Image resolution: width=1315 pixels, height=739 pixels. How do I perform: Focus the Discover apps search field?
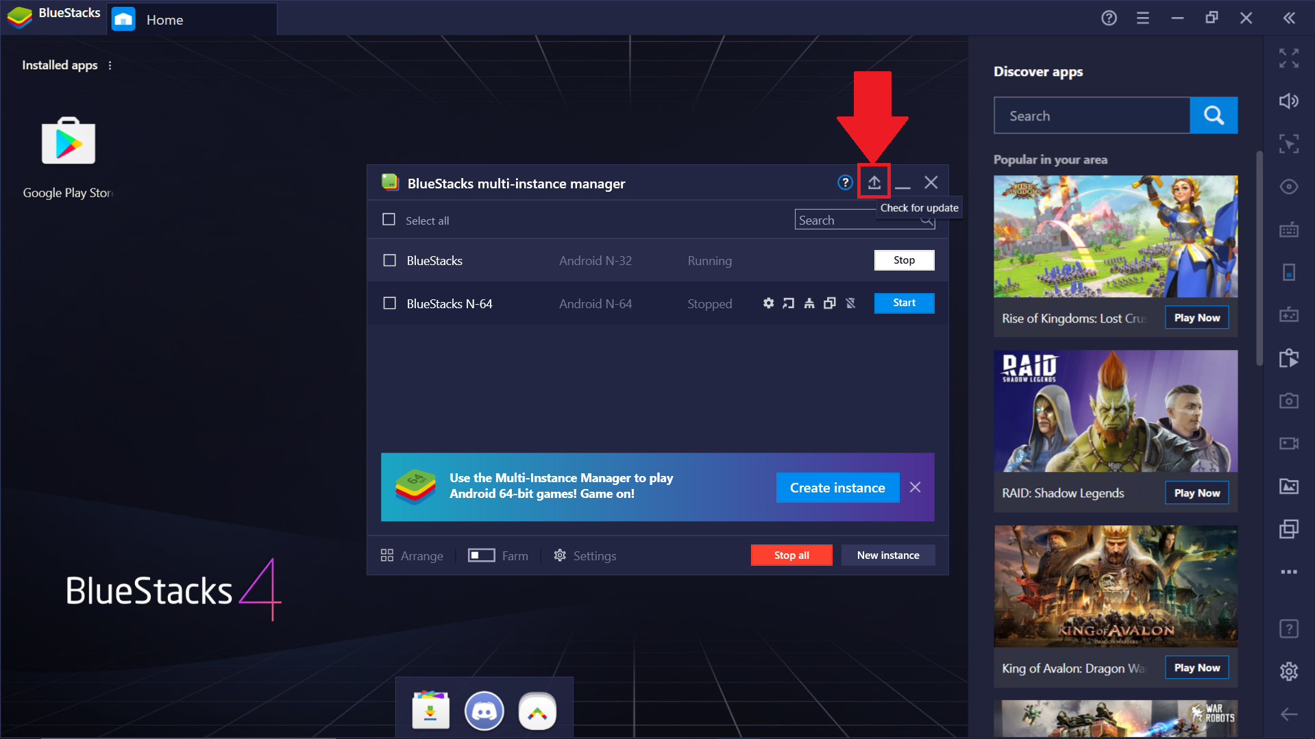click(1092, 115)
